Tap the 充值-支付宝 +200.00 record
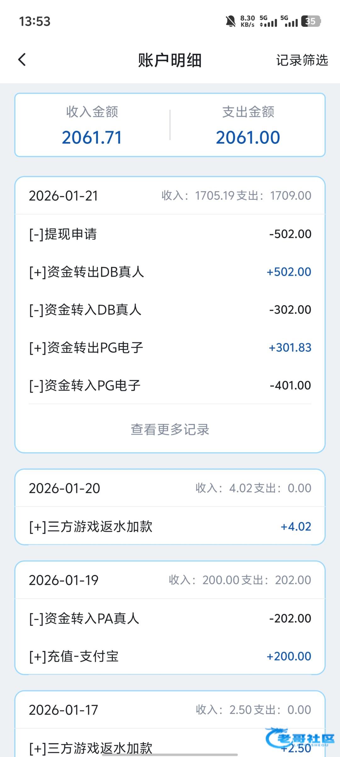This screenshot has height=757, width=340. 170,656
